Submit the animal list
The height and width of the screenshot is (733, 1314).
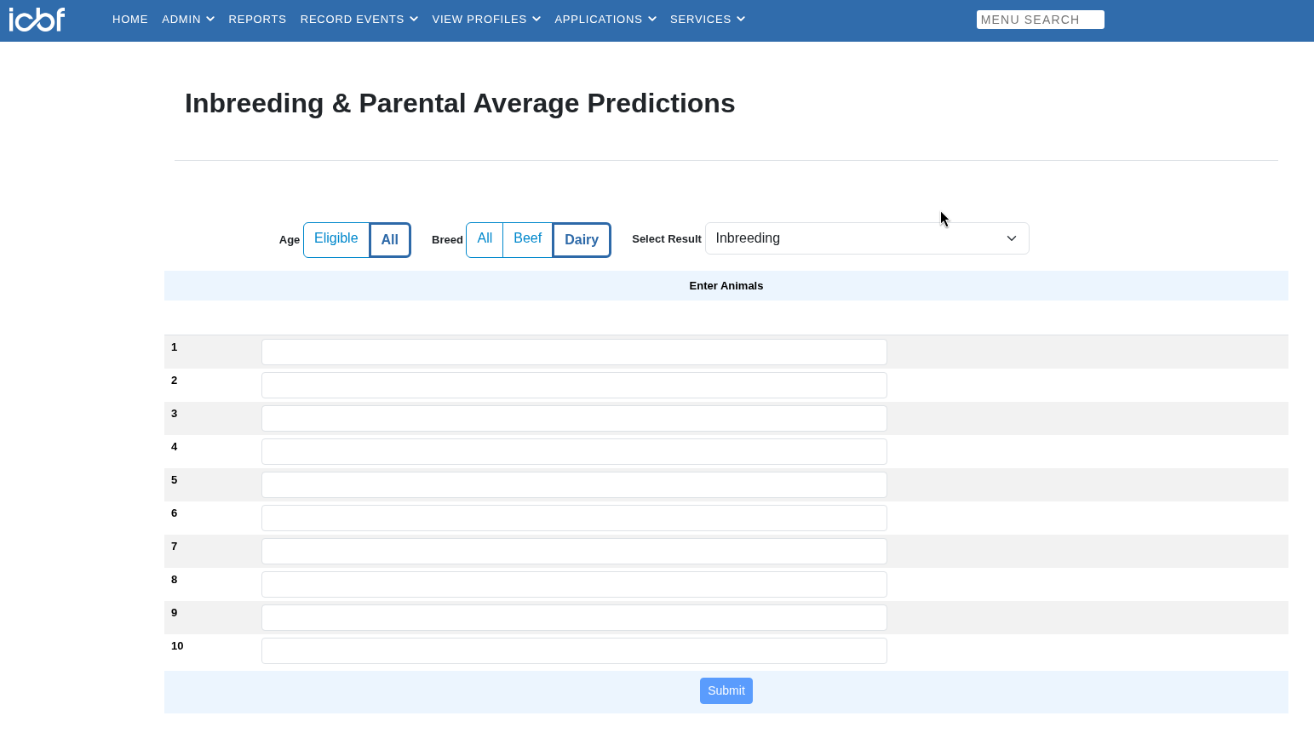726,690
